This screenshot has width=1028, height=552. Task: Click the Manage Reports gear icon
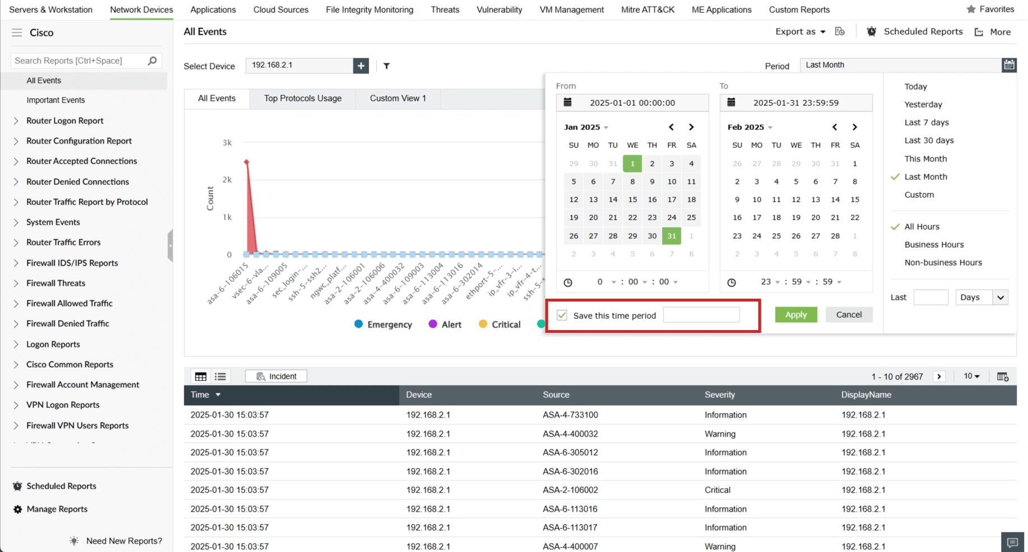17,509
